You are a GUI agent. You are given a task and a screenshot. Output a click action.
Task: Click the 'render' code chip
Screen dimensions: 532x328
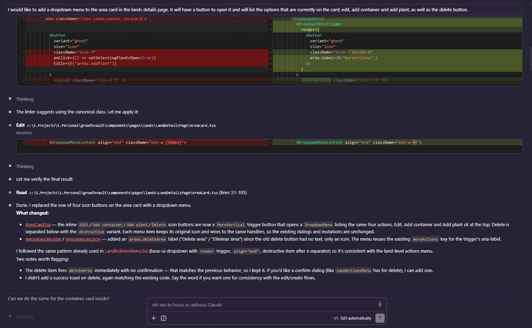(x=207, y=251)
